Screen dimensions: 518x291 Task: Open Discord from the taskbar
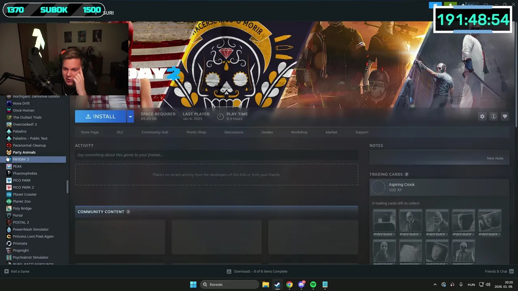tap(301, 285)
